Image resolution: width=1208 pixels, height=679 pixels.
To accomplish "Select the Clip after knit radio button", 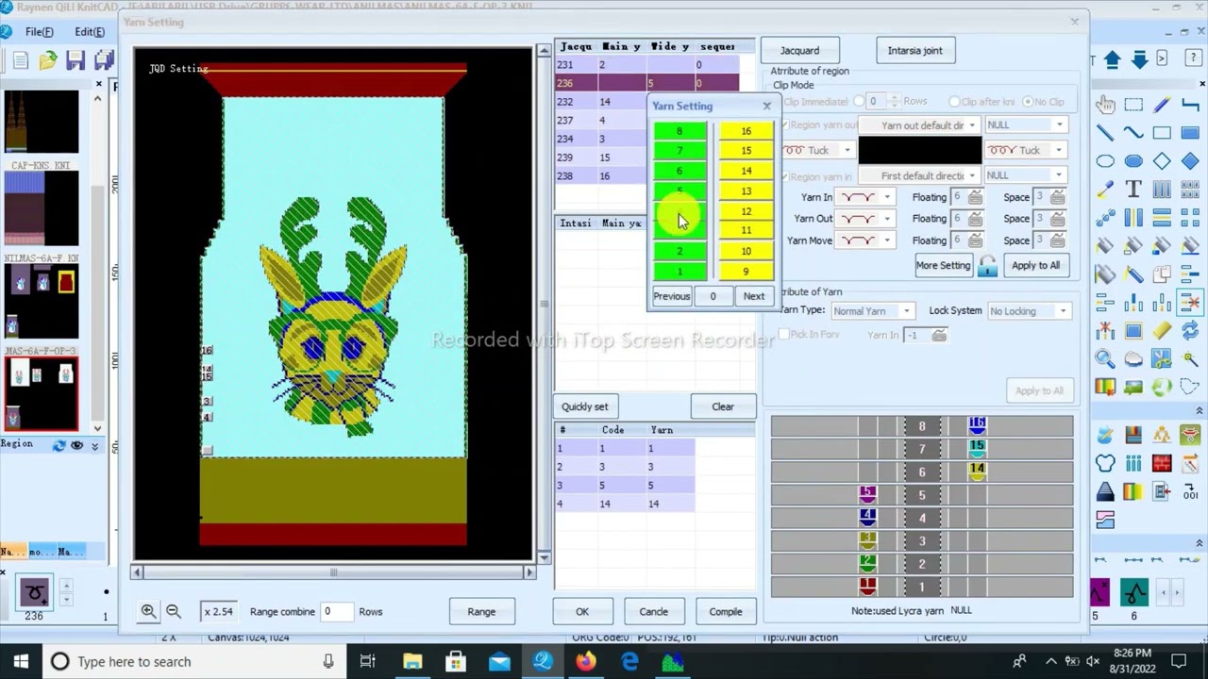I will coord(954,102).
